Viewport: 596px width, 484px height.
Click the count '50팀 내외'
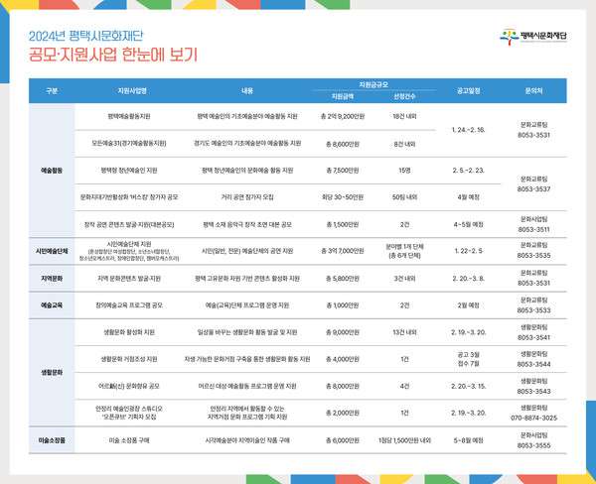[404, 197]
